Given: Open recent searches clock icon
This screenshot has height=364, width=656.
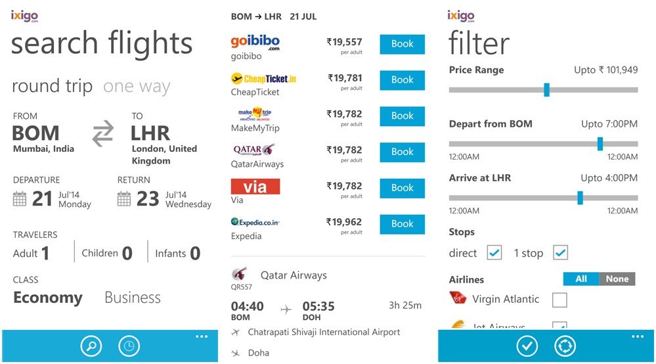Looking at the screenshot, I should point(129,346).
